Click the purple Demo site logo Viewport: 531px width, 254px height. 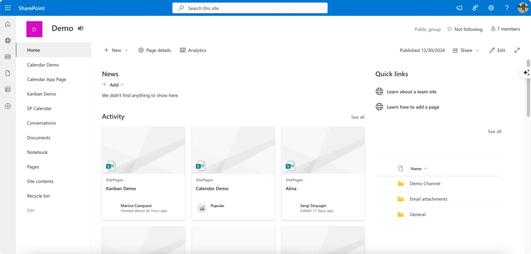(34, 29)
